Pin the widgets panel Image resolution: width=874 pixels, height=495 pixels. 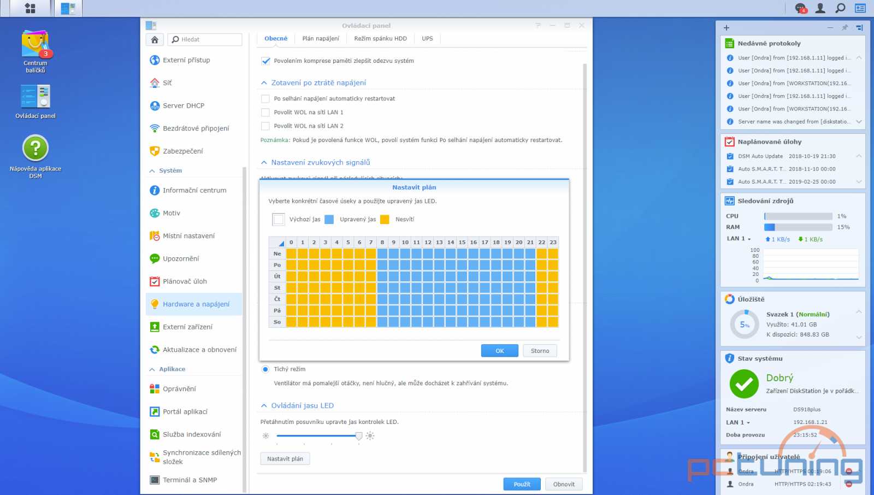click(845, 28)
